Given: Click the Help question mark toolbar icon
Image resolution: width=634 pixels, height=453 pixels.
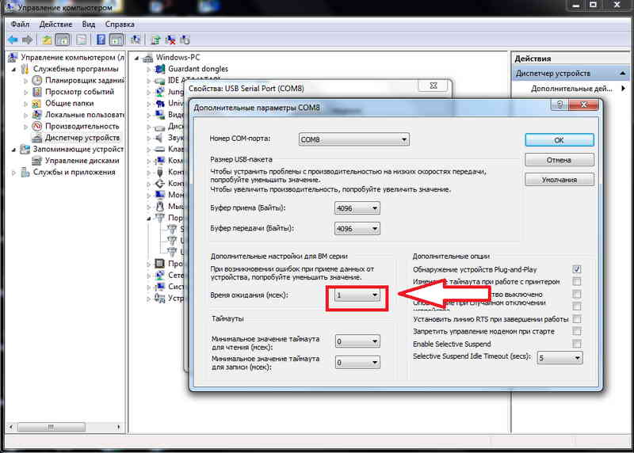Looking at the screenshot, I should (x=101, y=40).
